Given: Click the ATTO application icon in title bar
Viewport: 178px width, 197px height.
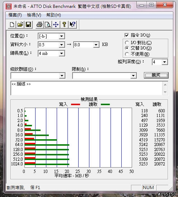Looking at the screenshot, I should 9,6.
